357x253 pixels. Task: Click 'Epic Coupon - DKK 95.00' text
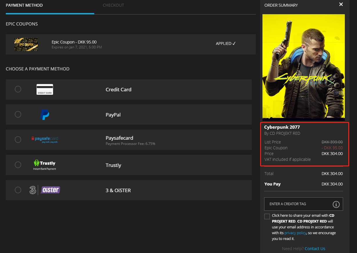tap(74, 42)
